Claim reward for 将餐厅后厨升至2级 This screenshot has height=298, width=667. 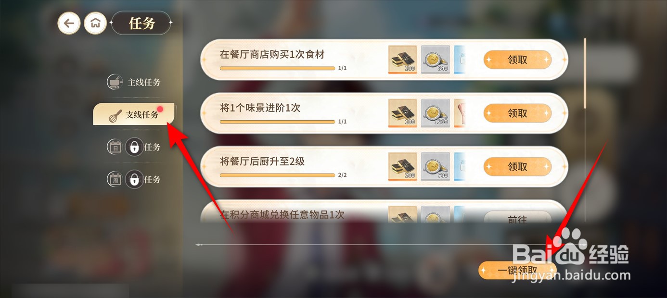click(x=517, y=167)
